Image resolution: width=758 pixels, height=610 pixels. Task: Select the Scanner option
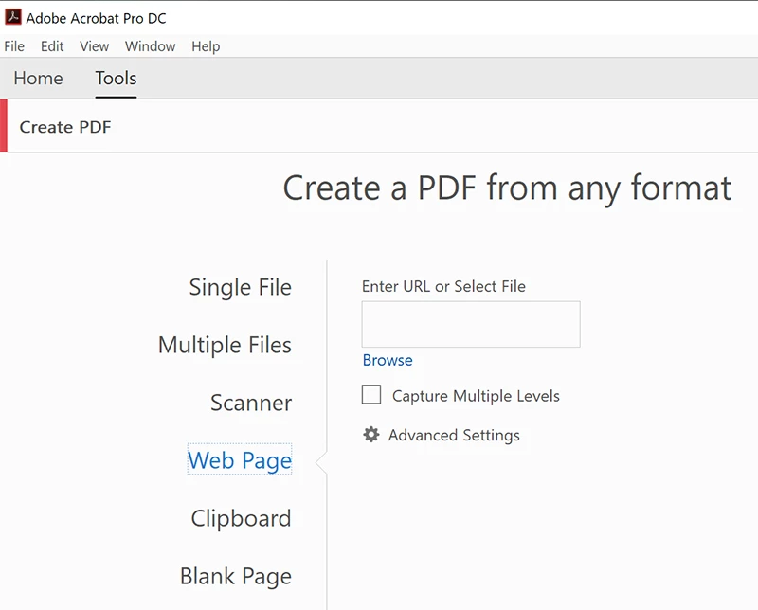[251, 403]
